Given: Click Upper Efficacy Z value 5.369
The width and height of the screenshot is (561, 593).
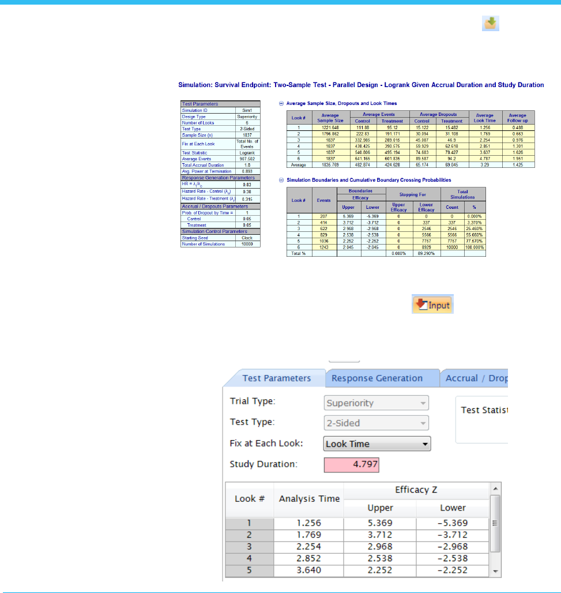Looking at the screenshot, I should 379,523.
